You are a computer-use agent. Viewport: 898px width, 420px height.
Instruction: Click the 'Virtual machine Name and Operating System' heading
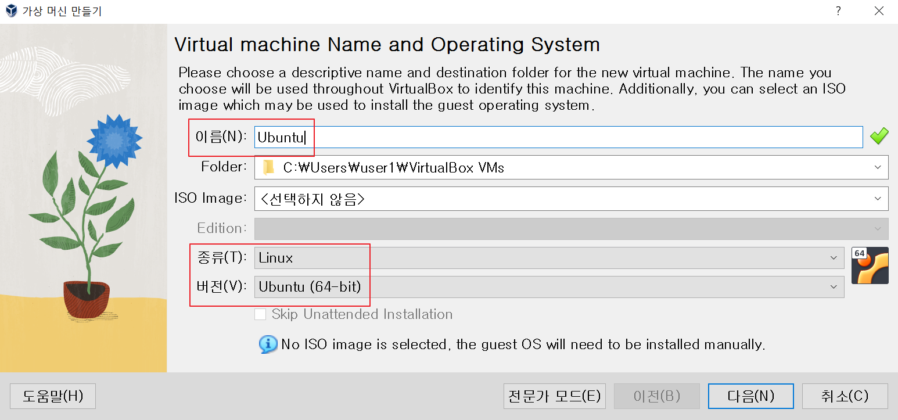(387, 45)
